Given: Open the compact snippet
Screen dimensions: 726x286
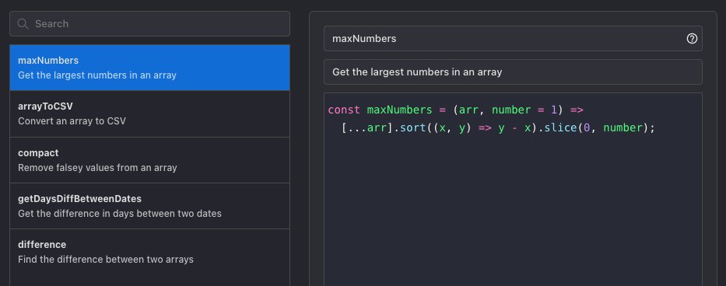Looking at the screenshot, I should tap(149, 160).
